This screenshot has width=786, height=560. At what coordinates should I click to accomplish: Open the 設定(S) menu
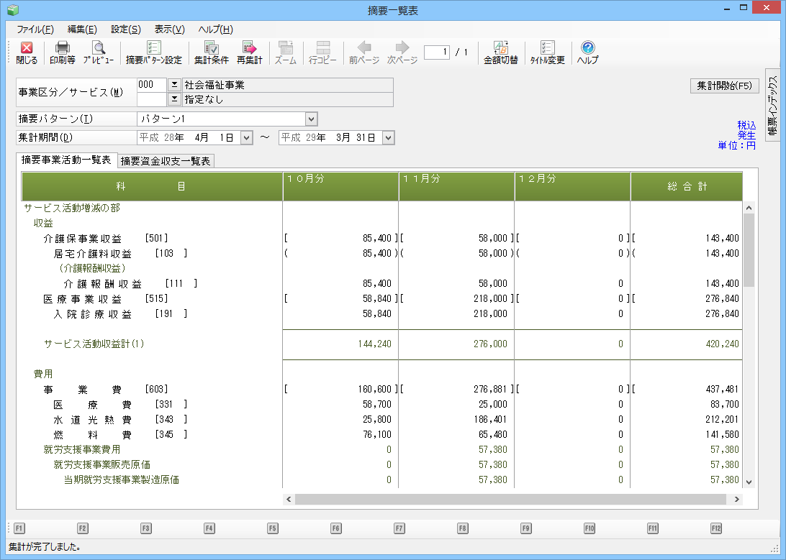click(x=125, y=29)
